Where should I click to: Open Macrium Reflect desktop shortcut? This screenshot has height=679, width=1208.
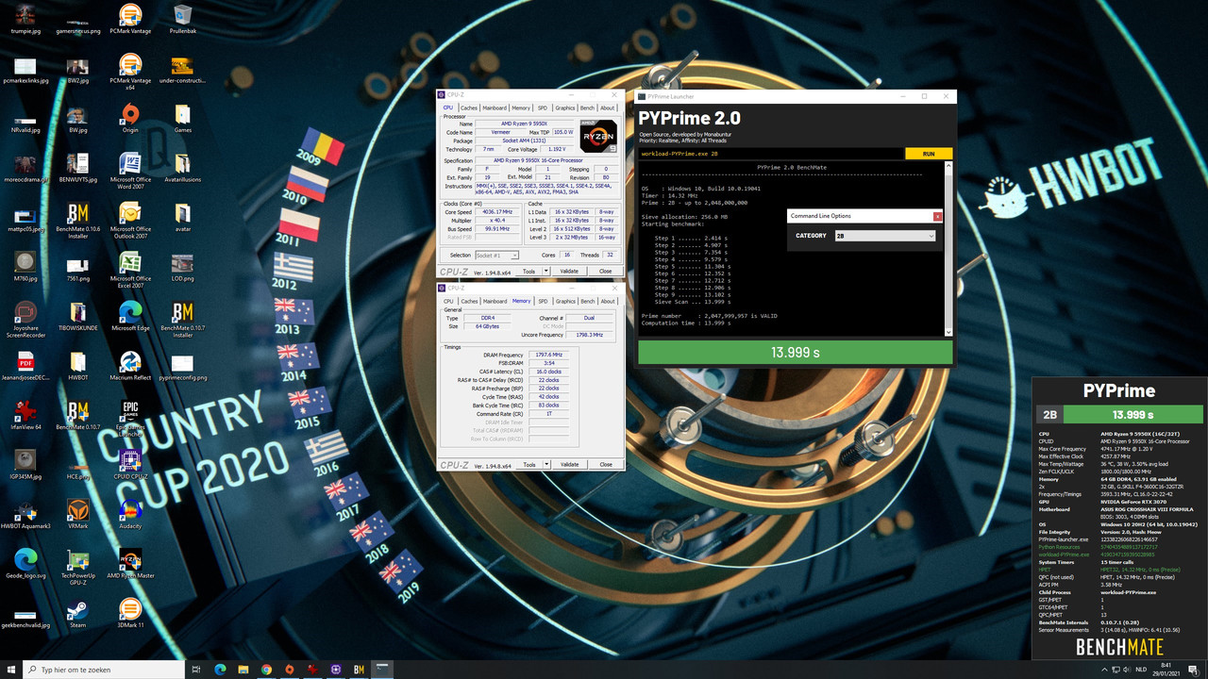tap(130, 366)
